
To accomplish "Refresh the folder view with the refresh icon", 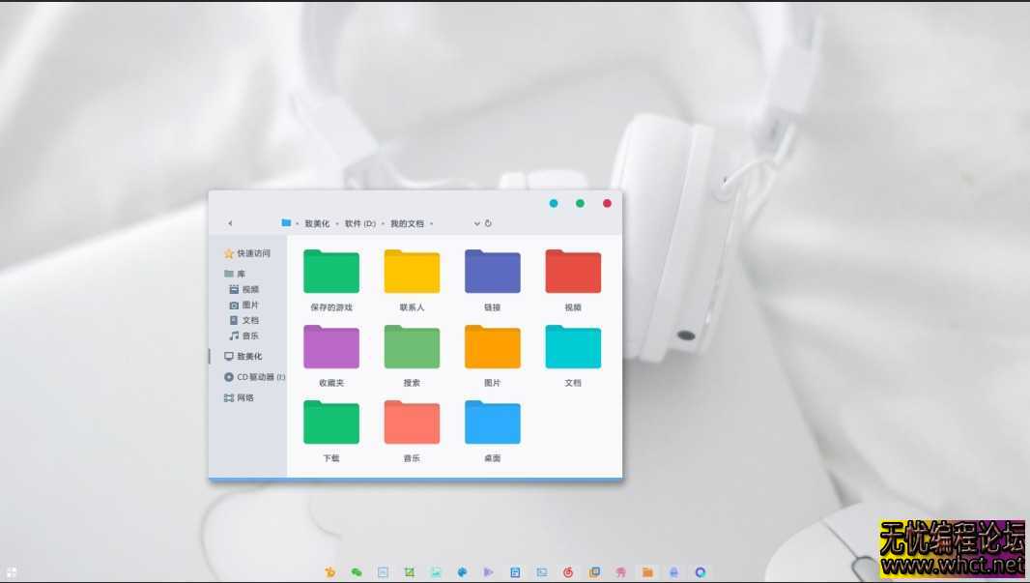I will [x=489, y=223].
